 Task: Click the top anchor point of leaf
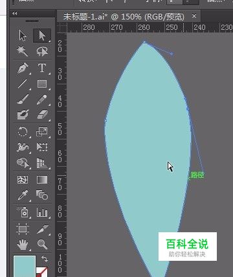[x=144, y=42]
